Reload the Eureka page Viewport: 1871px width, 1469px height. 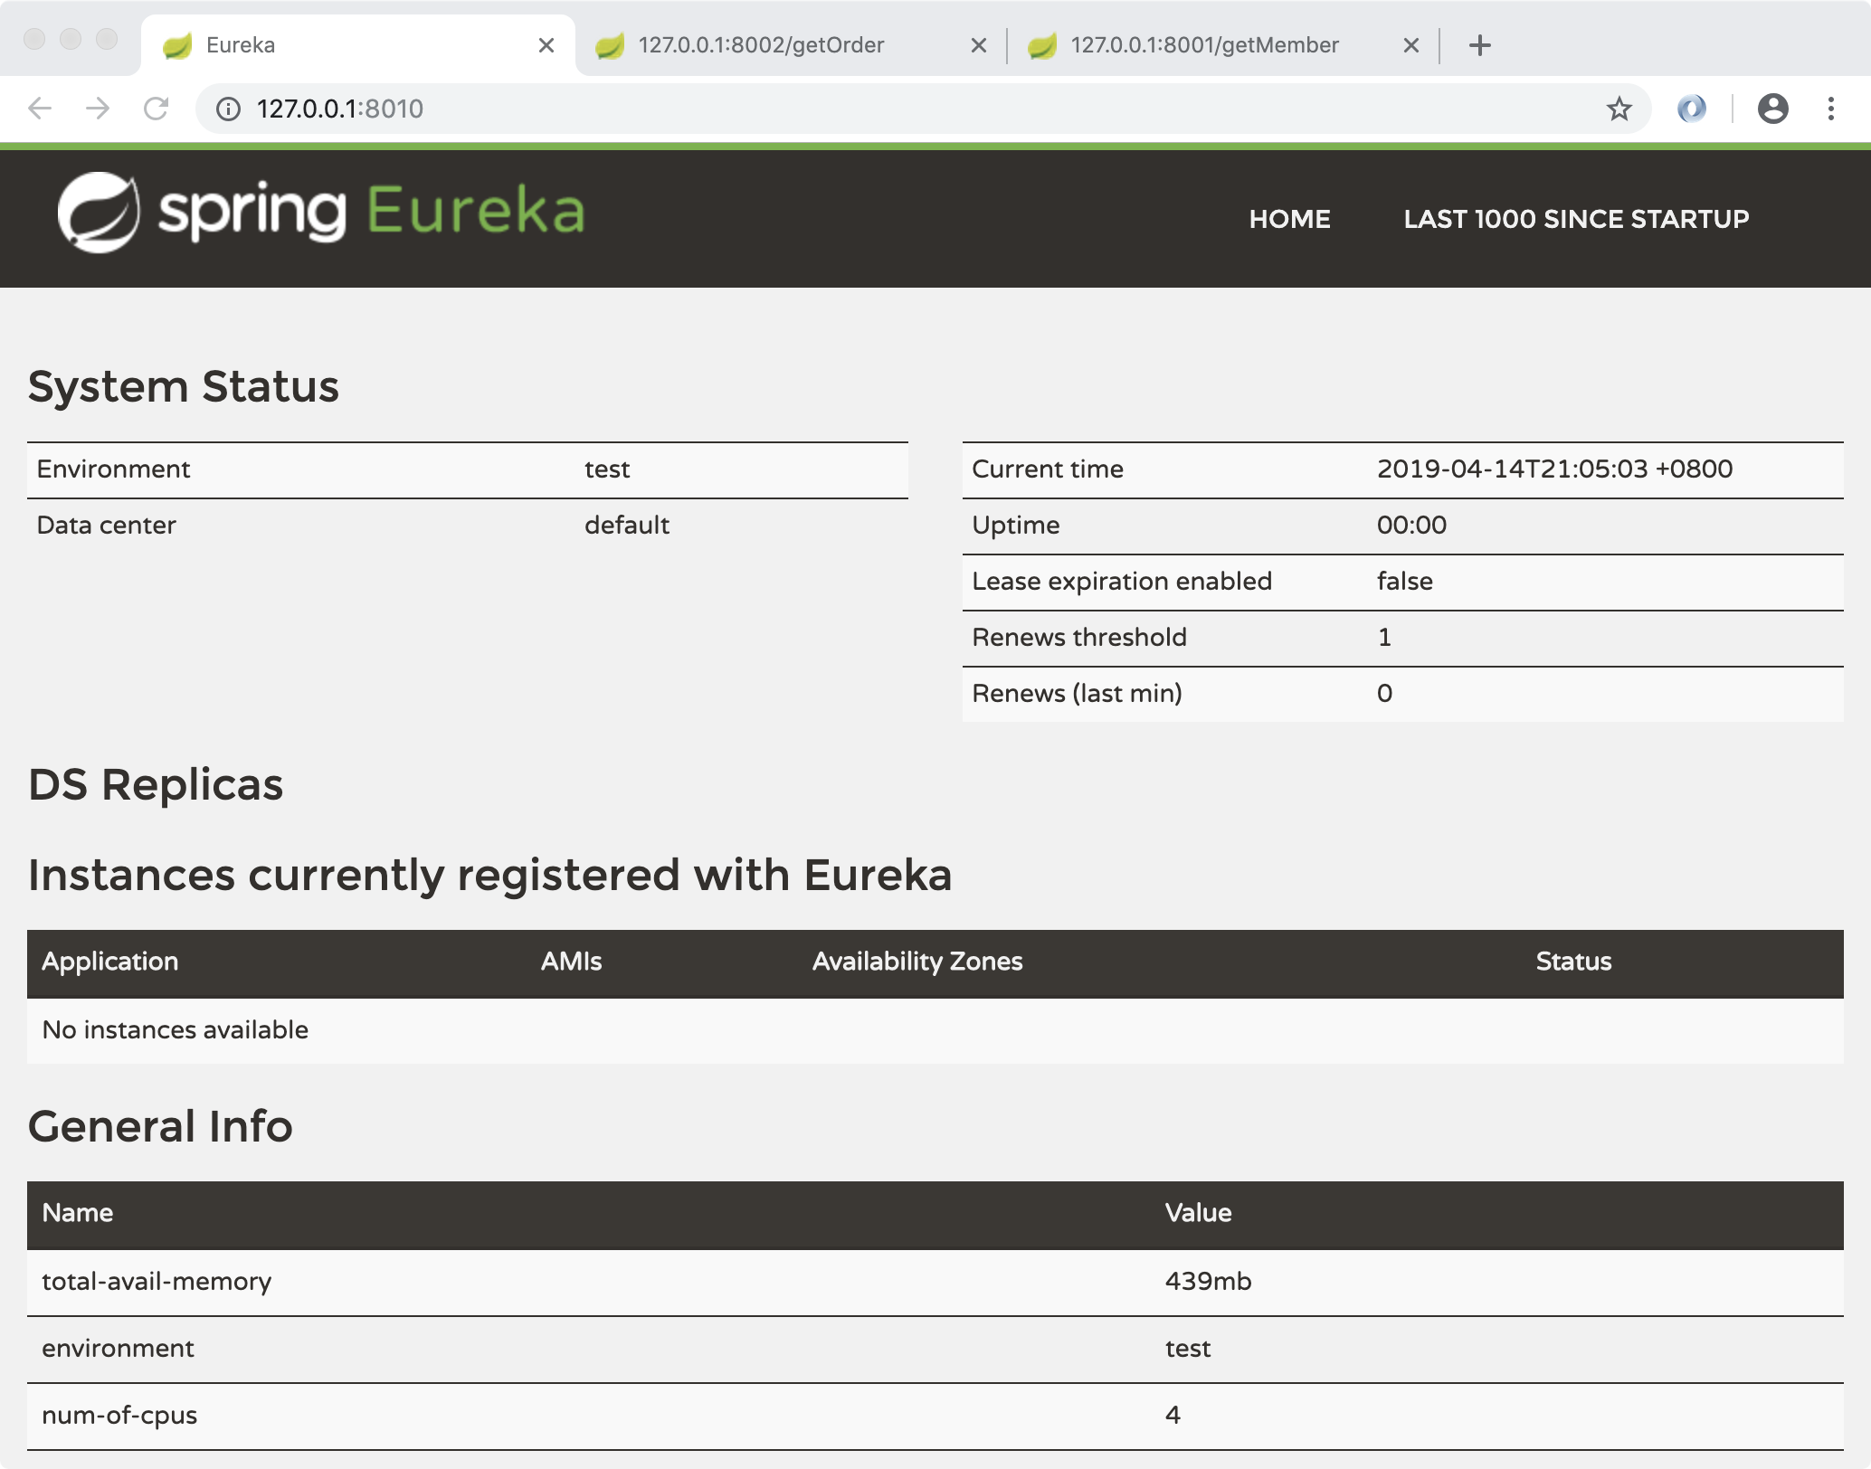(156, 109)
